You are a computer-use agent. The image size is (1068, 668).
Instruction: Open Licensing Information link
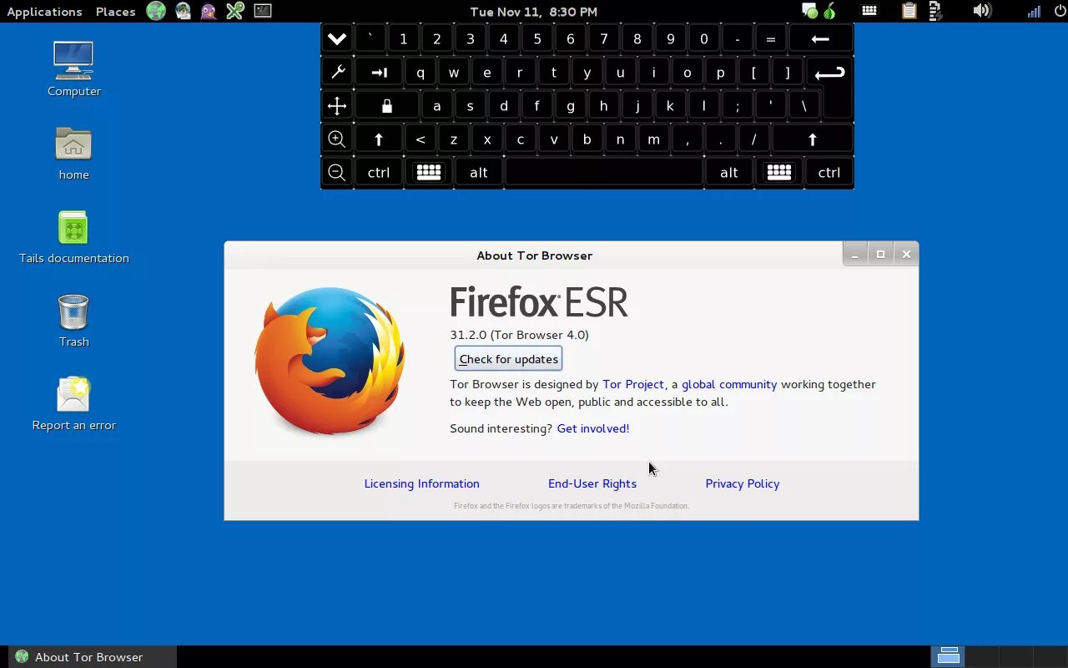click(x=421, y=483)
